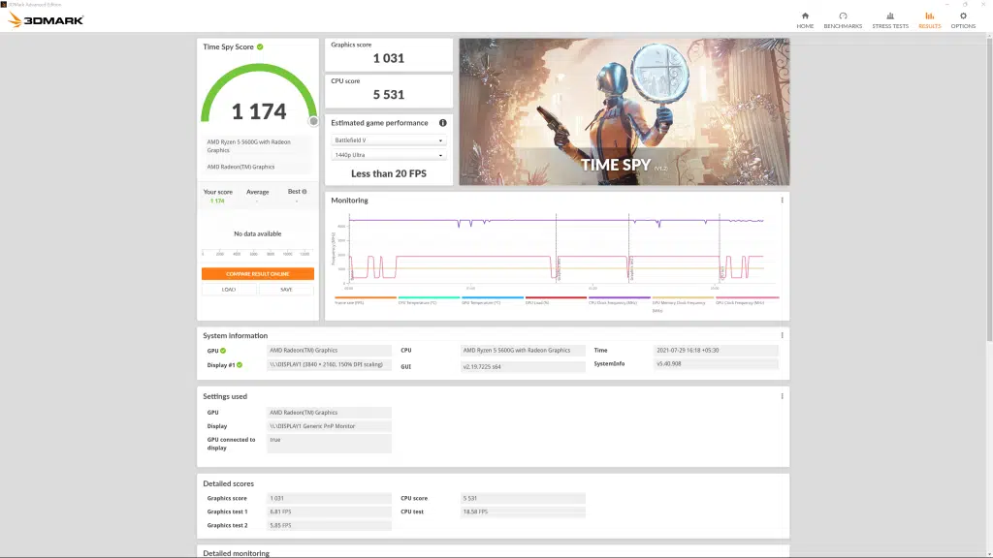Open the Monitoring three-dot menu

click(783, 200)
